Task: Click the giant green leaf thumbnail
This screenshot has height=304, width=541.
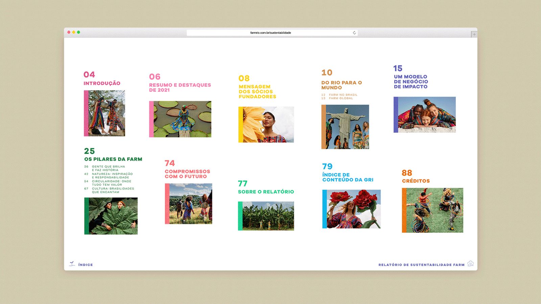Action: (x=111, y=216)
